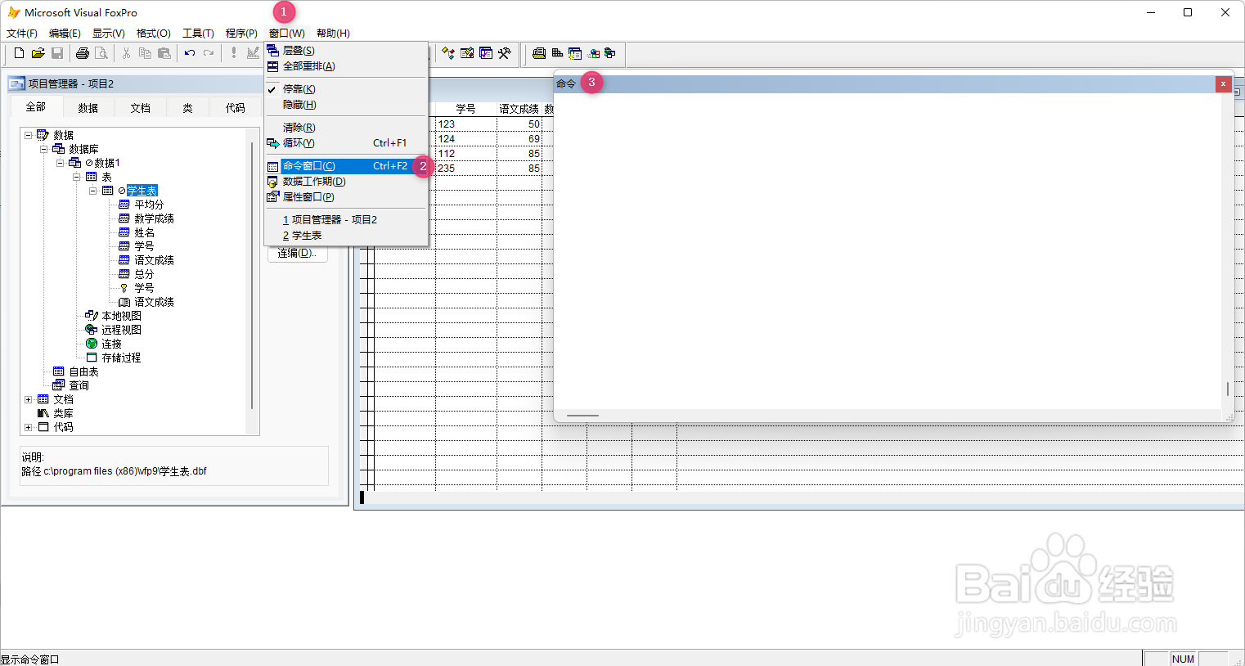Switch to the 文档 tab in Project Manager
Image resolution: width=1245 pixels, height=666 pixels.
pos(141,108)
